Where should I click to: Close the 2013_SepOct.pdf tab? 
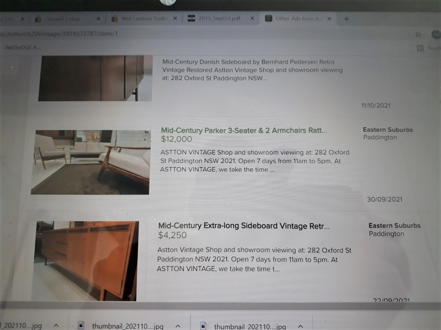click(252, 18)
